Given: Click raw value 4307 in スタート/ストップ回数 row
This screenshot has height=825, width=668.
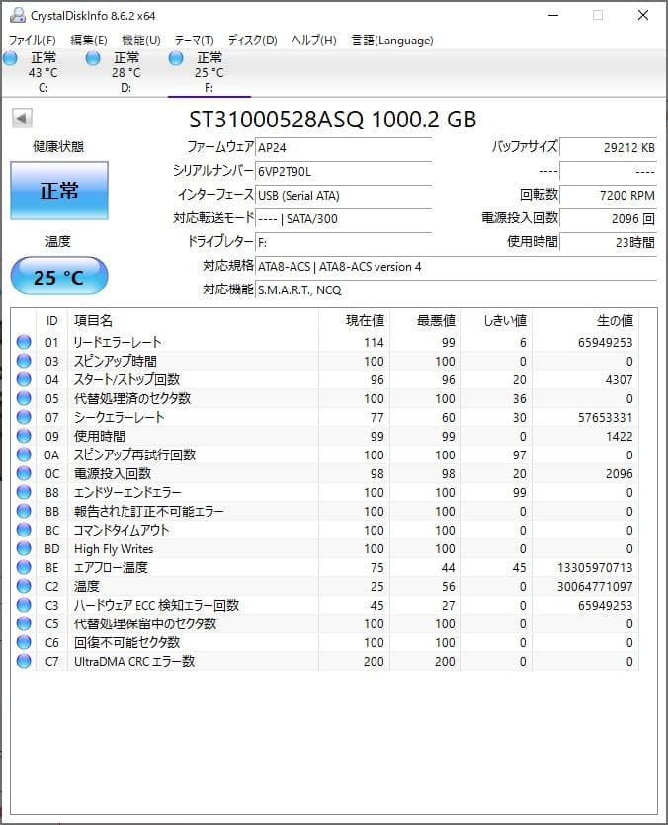Looking at the screenshot, I should point(619,379).
